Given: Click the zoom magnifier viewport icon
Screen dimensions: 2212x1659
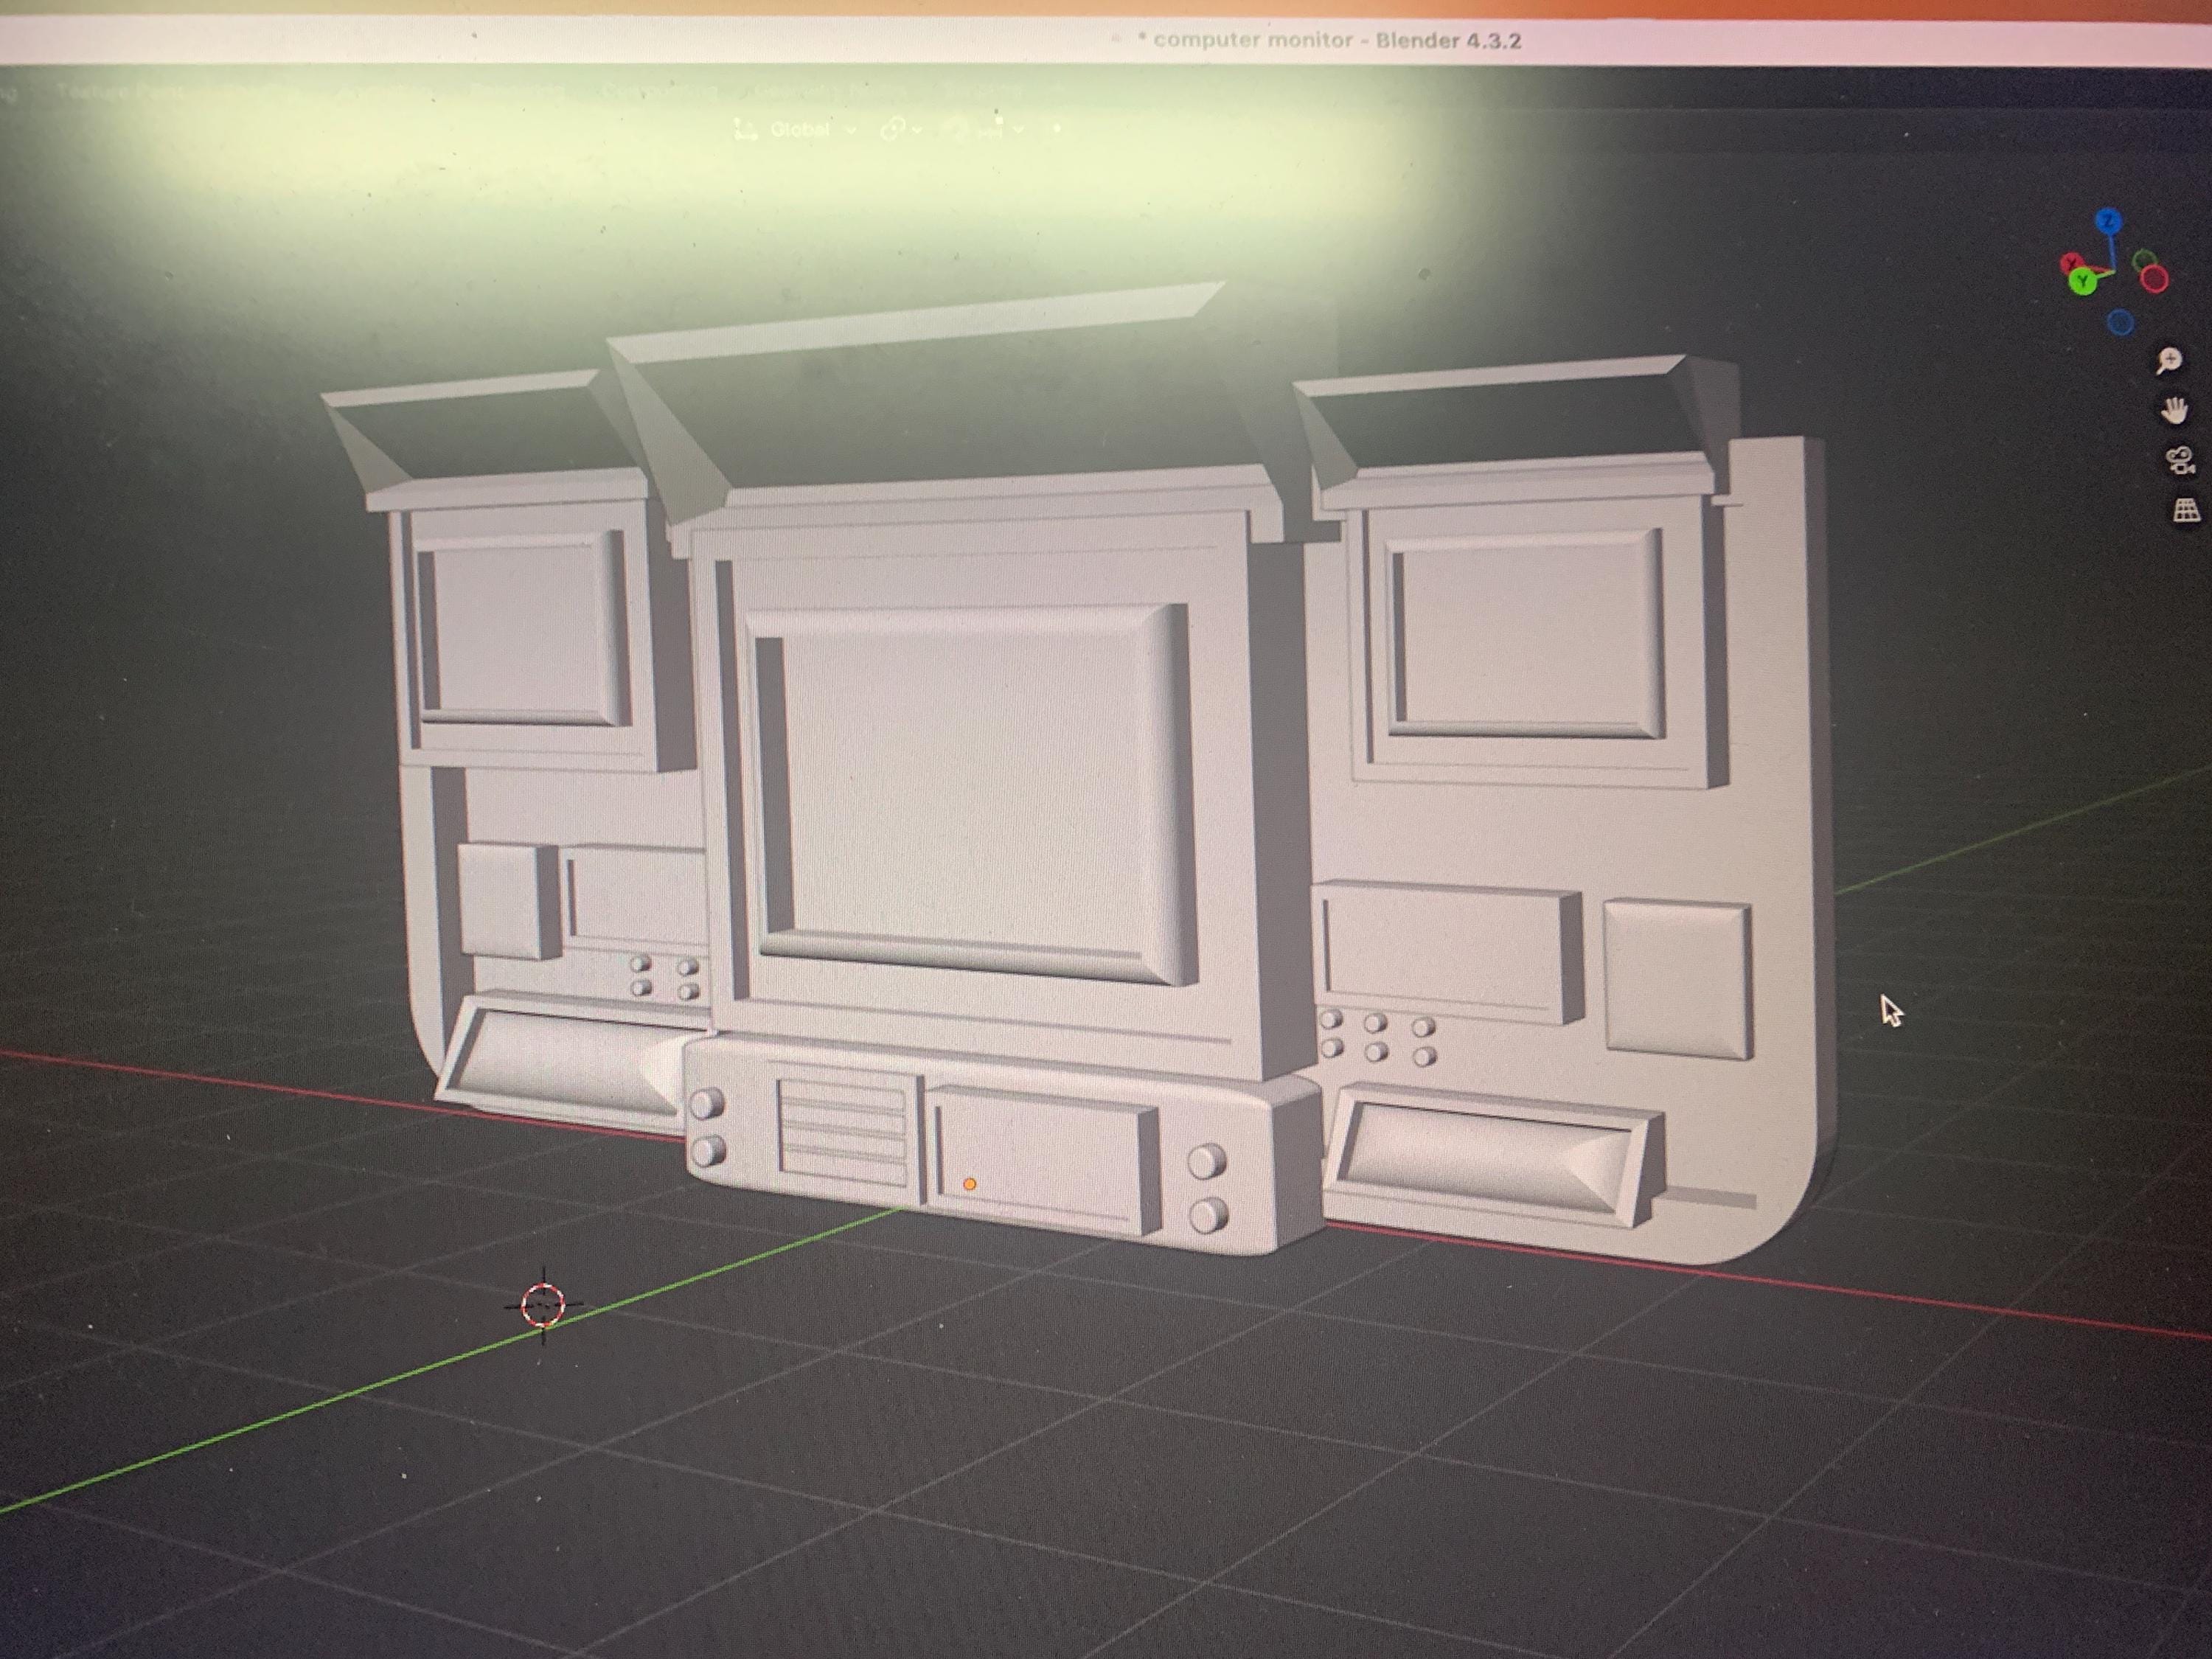Looking at the screenshot, I should [2168, 361].
